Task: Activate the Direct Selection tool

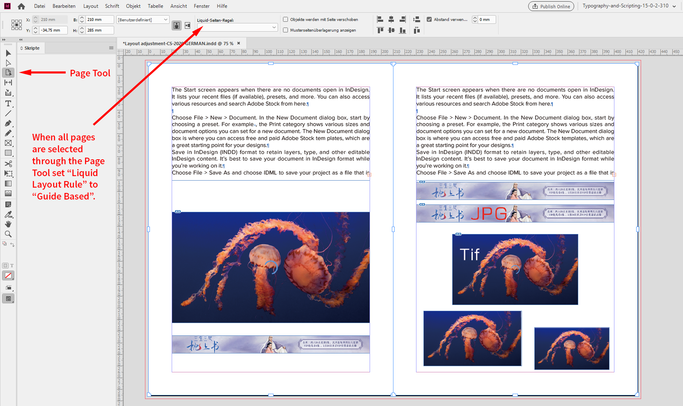Action: click(8, 63)
